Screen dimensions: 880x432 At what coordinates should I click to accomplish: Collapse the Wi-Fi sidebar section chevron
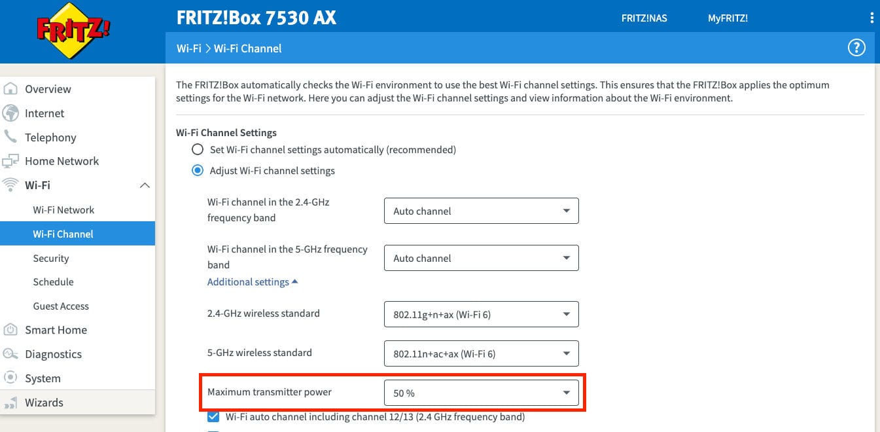pyautogui.click(x=145, y=185)
